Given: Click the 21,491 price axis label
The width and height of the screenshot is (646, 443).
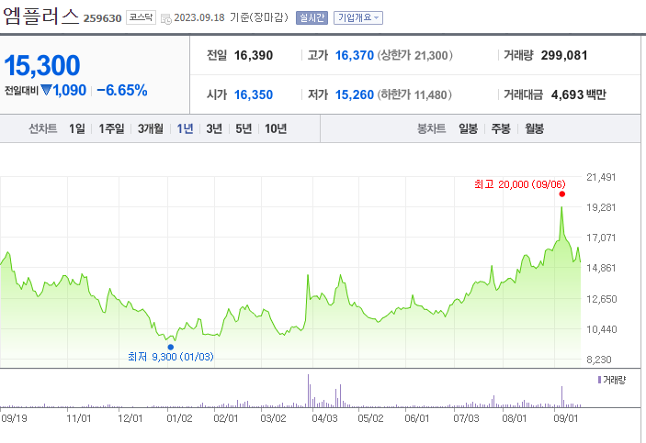Looking at the screenshot, I should tap(601, 177).
